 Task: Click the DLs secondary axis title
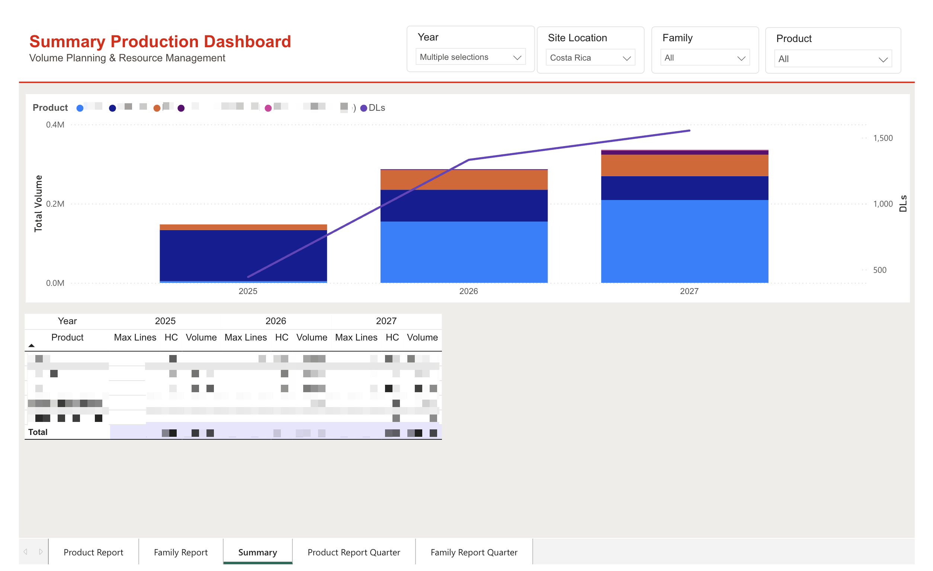point(903,204)
